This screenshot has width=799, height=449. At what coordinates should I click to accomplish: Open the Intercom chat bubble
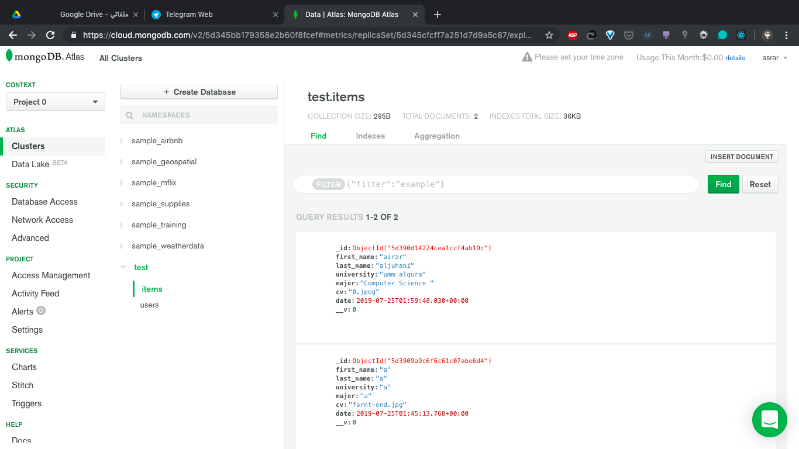tap(769, 420)
